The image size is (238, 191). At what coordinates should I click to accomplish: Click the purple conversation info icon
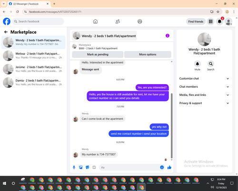click(x=168, y=36)
